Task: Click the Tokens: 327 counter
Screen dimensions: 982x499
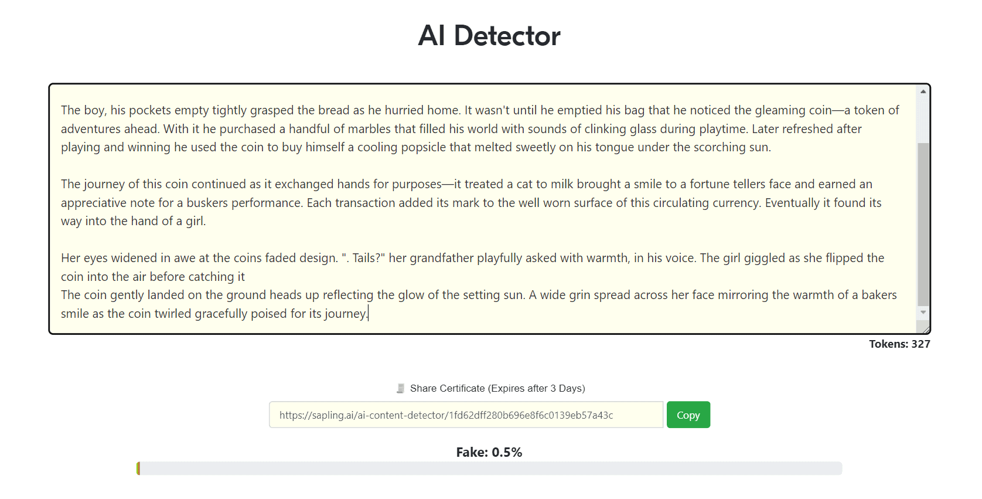Action: click(899, 344)
